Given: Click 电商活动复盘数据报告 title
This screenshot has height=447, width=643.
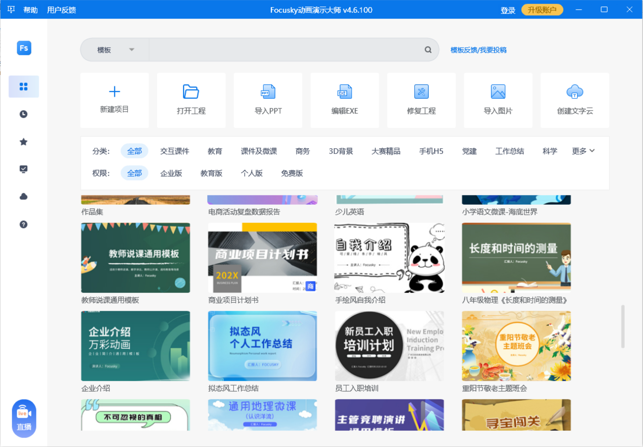Looking at the screenshot, I should (244, 212).
